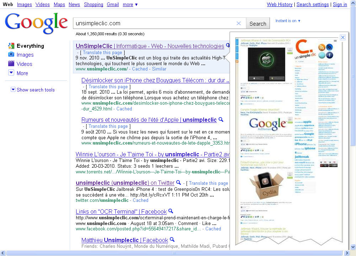Select Everything filter in left sidebar
Screen dimensions: 356x256
coord(30,46)
